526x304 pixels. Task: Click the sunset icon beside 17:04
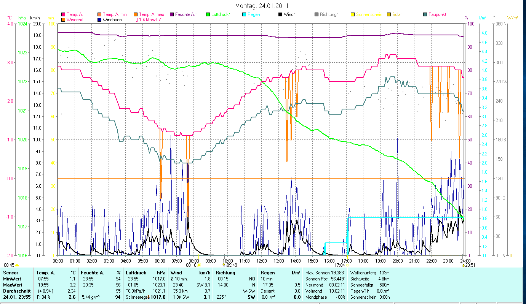pos(347,265)
